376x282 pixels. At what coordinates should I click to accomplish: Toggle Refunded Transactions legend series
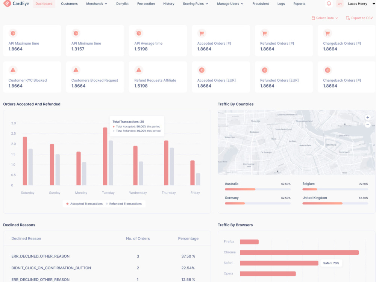124,203
